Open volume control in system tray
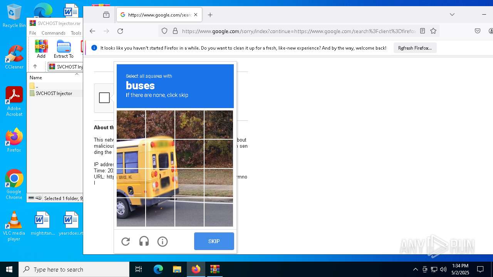Screen dimensions: 493x277 tap(443, 269)
